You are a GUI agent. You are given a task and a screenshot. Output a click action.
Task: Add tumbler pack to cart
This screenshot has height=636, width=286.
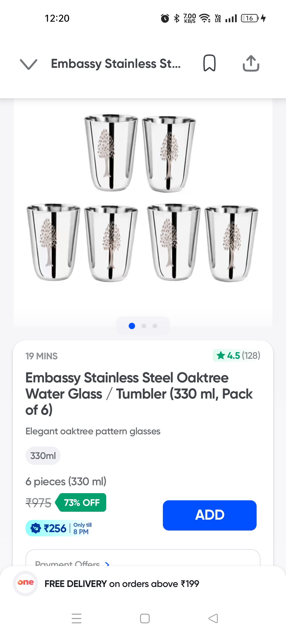tap(209, 515)
